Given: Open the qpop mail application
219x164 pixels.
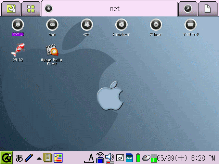Looking at the screenshot, I should point(52,27).
